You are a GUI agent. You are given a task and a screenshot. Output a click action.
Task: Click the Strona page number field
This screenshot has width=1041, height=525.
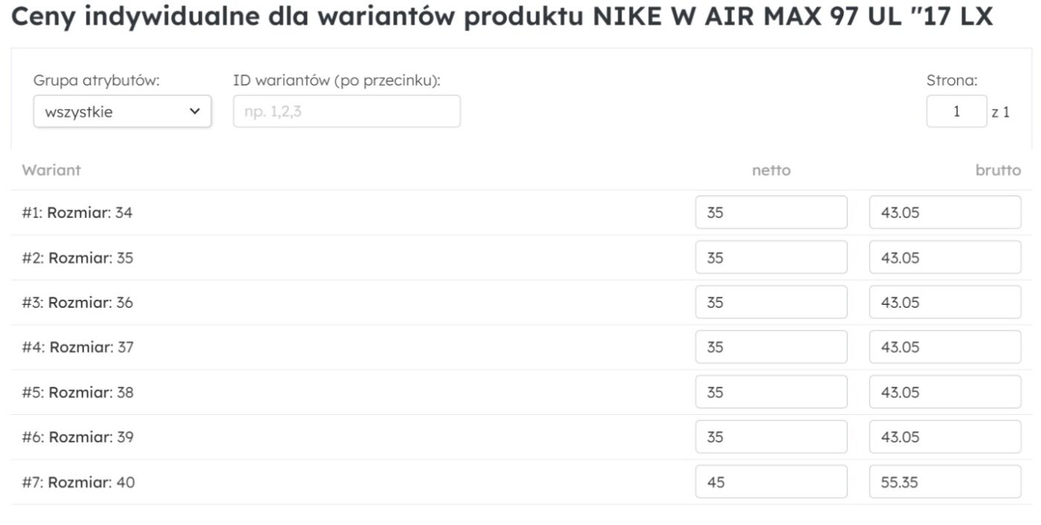coord(956,112)
